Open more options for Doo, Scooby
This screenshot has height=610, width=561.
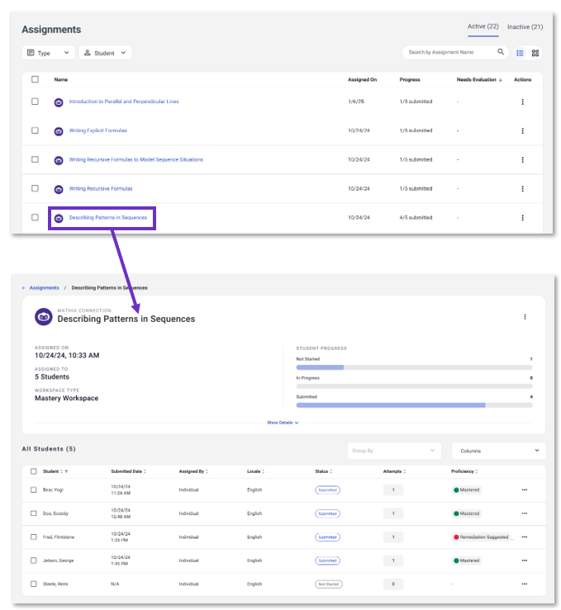(x=525, y=513)
